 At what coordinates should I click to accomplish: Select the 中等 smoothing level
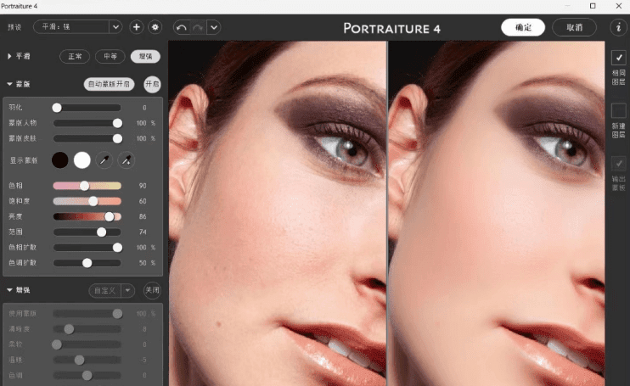(110, 57)
